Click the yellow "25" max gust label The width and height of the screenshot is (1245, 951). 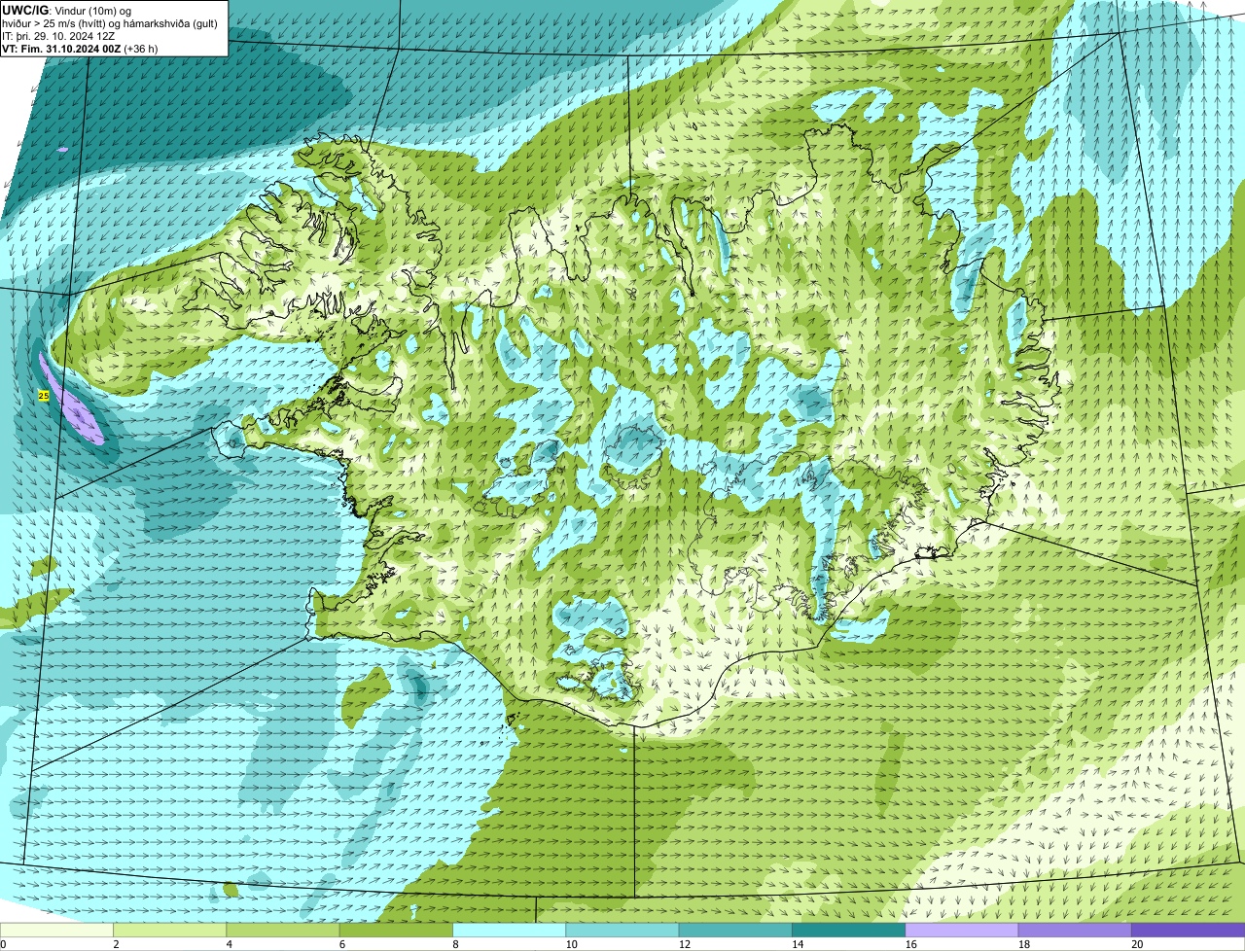pos(43,396)
